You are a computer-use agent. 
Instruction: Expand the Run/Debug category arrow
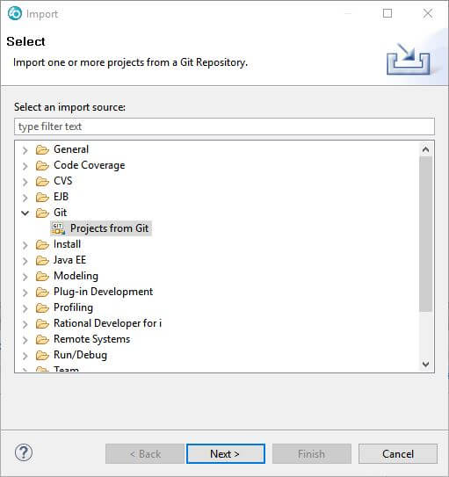click(25, 356)
